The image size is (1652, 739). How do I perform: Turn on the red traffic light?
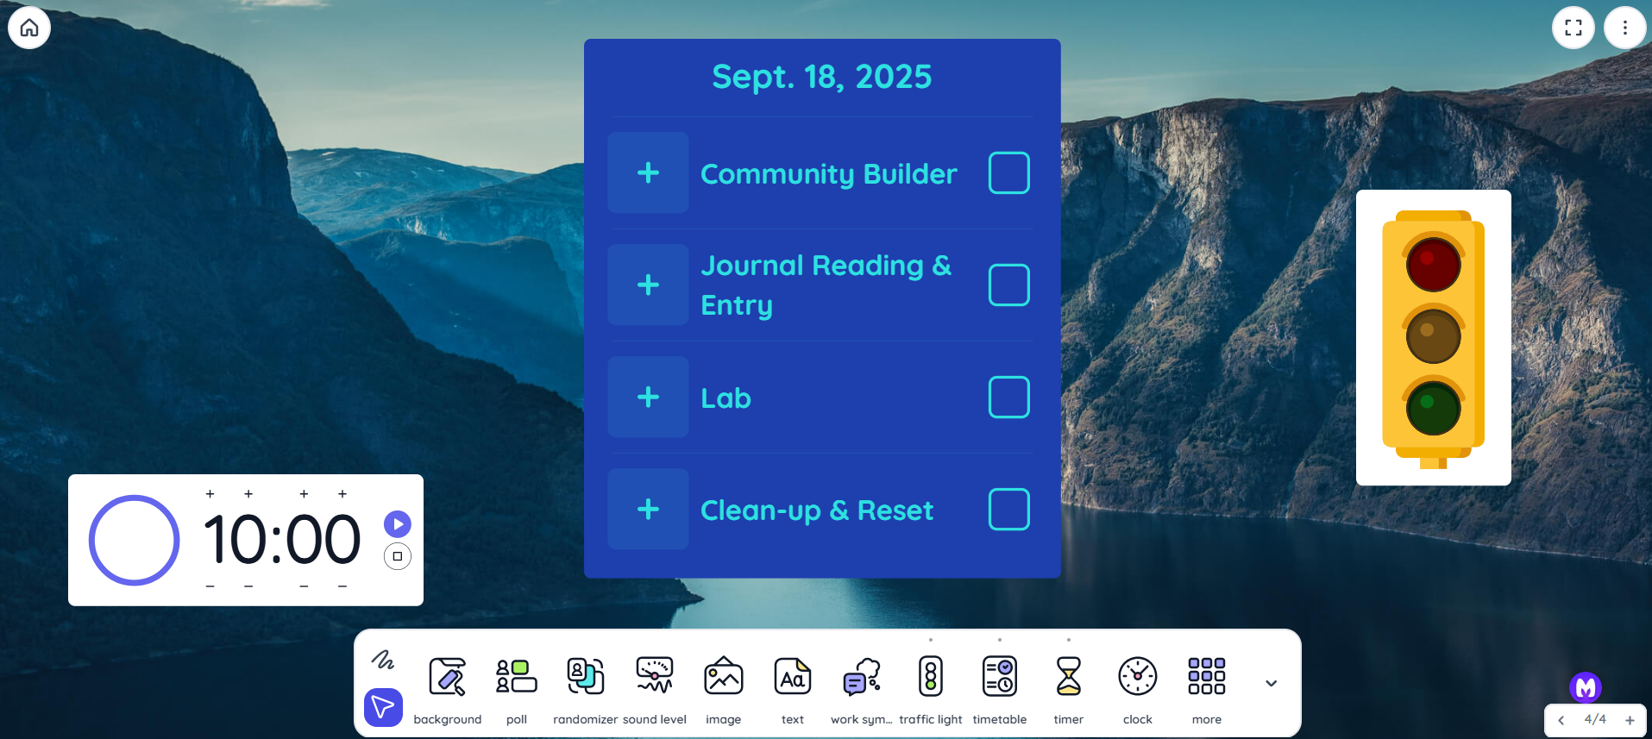click(x=1434, y=264)
